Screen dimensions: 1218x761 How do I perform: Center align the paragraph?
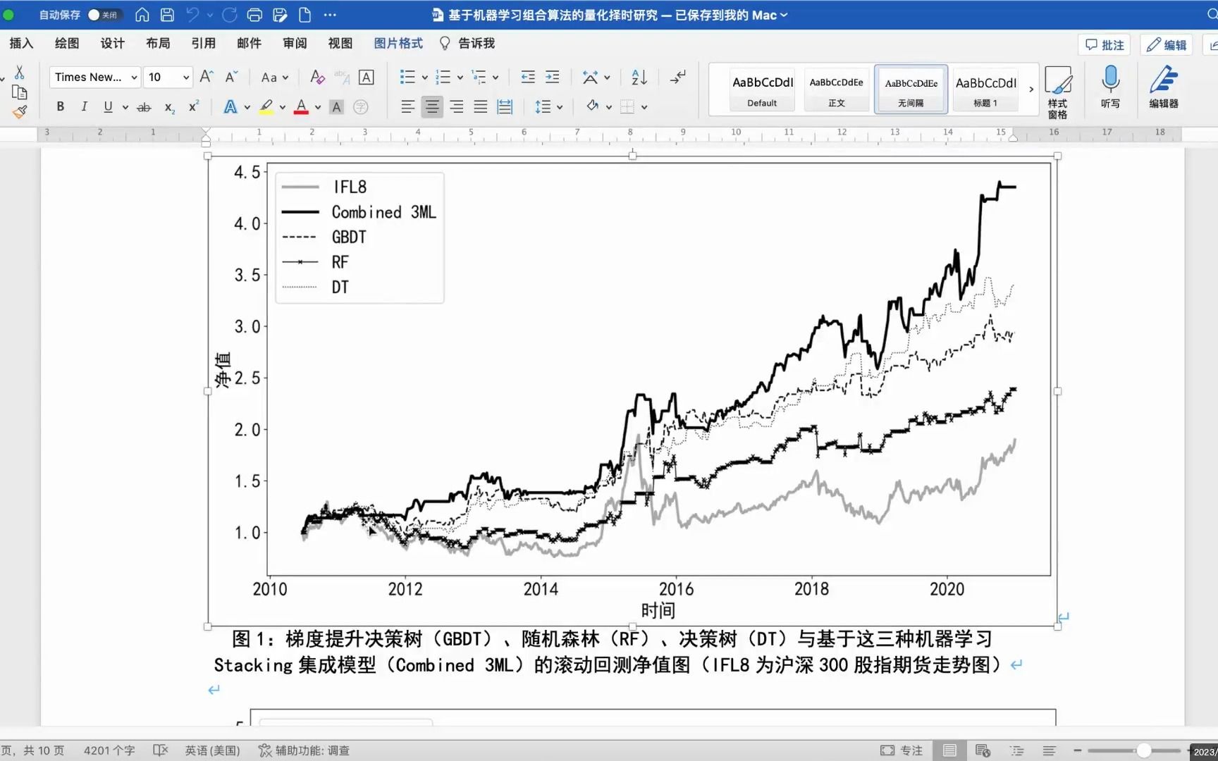point(432,106)
